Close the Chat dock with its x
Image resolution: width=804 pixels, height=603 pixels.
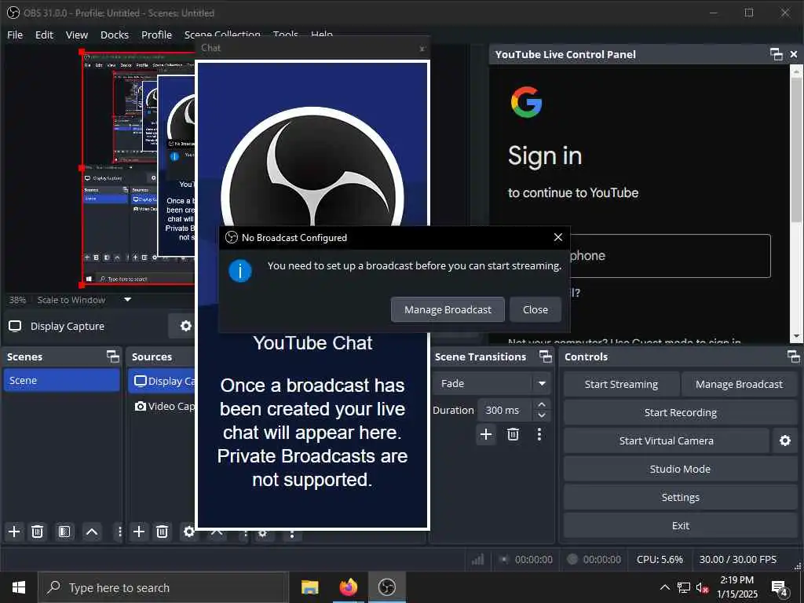(x=422, y=49)
